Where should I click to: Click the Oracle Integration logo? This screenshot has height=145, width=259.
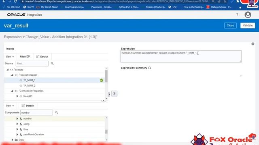24,14
